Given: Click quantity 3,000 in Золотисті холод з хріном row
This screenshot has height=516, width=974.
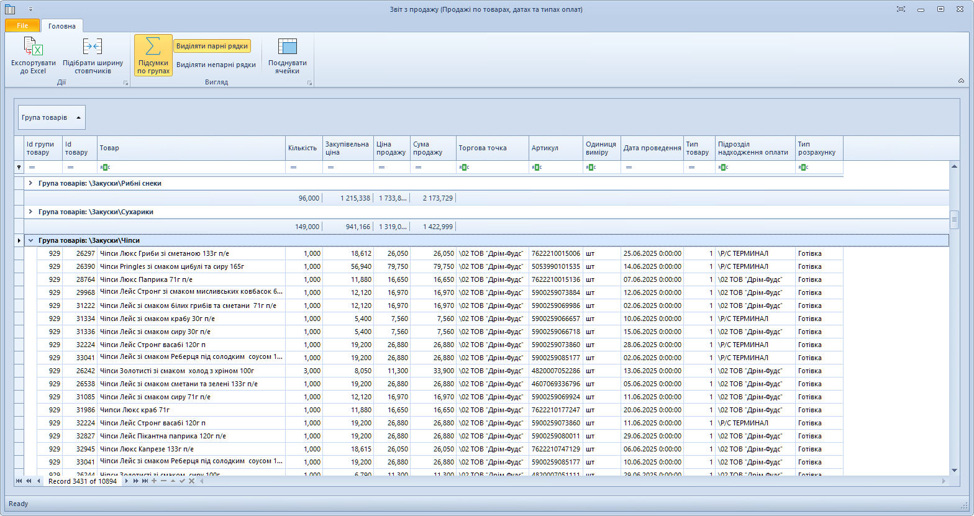Looking at the screenshot, I should [304, 371].
